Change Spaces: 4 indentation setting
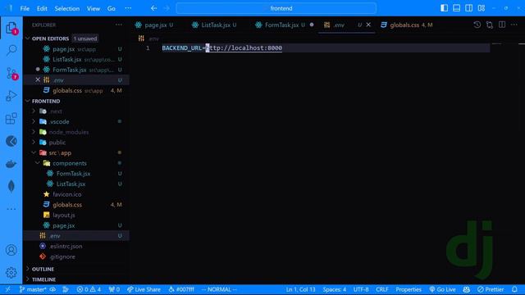Viewport: 525px width, 295px height. click(334, 289)
